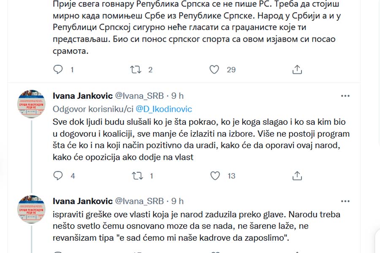Like the tweet showing 29 likes
Image resolution: width=380 pixels, height=253 pixels.
pos(215,70)
